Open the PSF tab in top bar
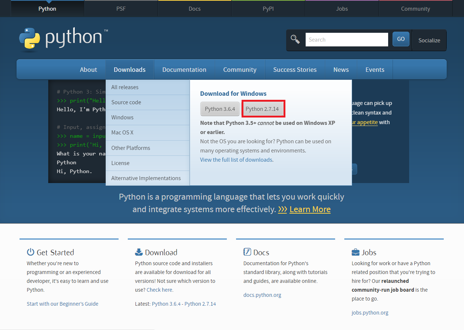 point(121,8)
